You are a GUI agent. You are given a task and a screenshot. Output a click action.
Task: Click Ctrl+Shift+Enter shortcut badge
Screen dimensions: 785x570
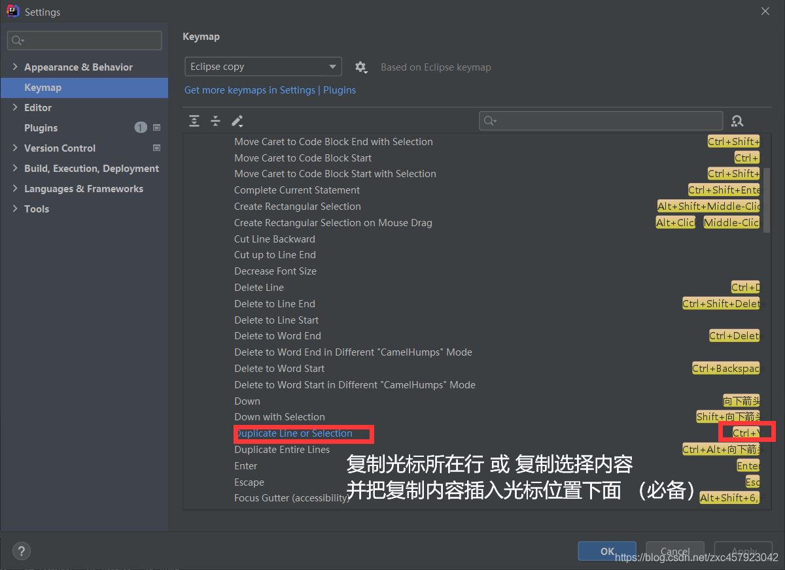point(724,190)
